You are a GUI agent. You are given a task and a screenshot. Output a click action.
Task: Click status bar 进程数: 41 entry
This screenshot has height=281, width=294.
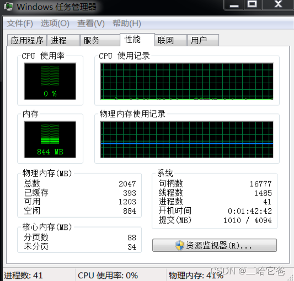click(23, 275)
